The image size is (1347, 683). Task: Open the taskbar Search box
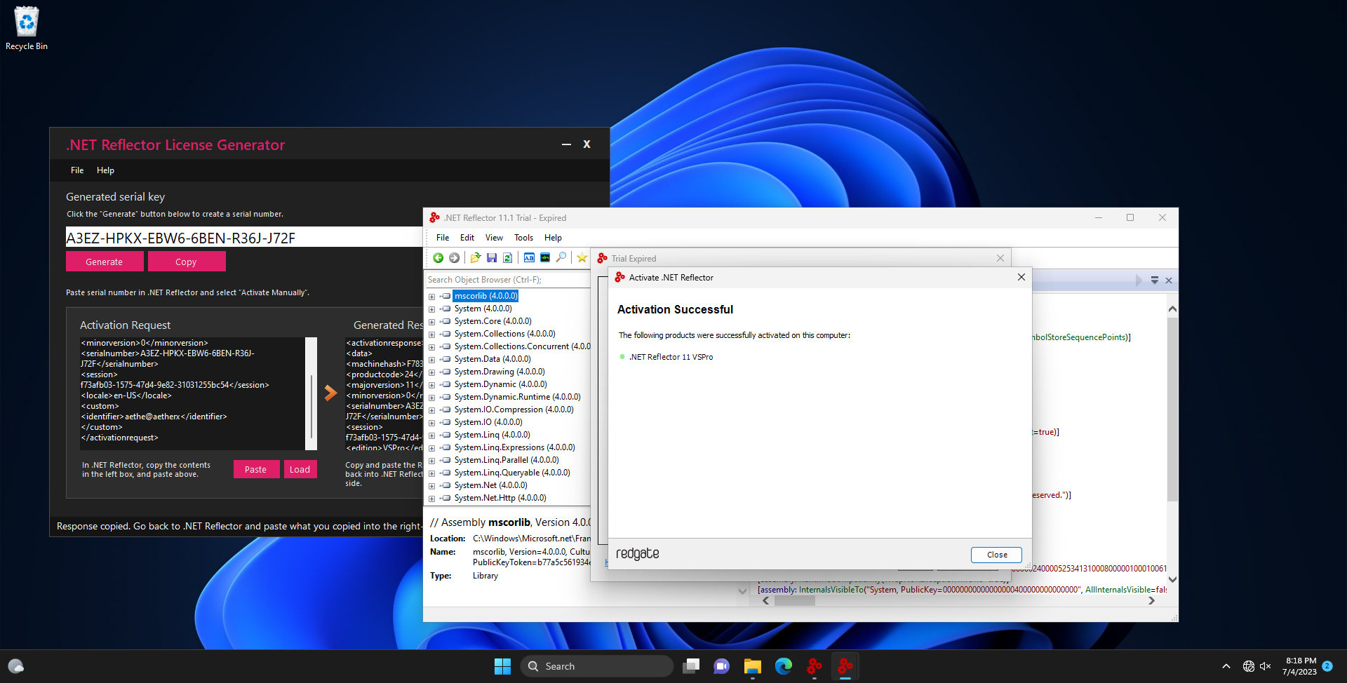pyautogui.click(x=596, y=666)
